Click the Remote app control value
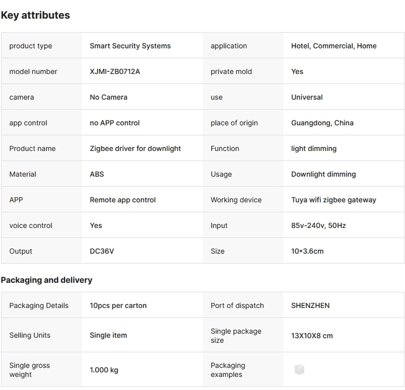Image resolution: width=405 pixels, height=390 pixels. [123, 200]
